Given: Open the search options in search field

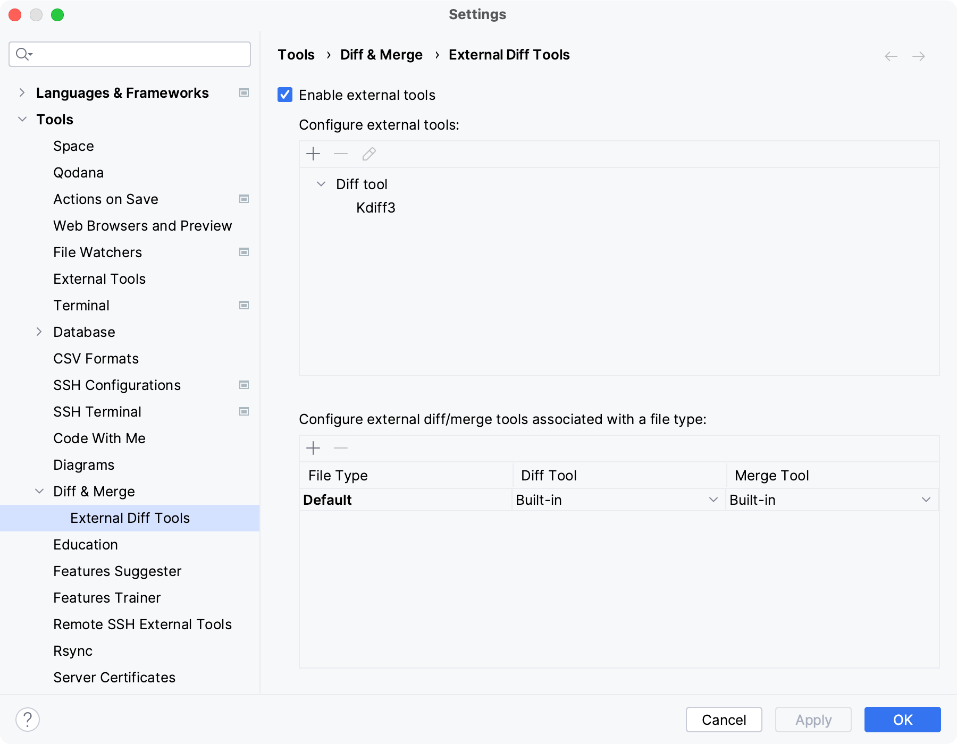Looking at the screenshot, I should point(23,54).
